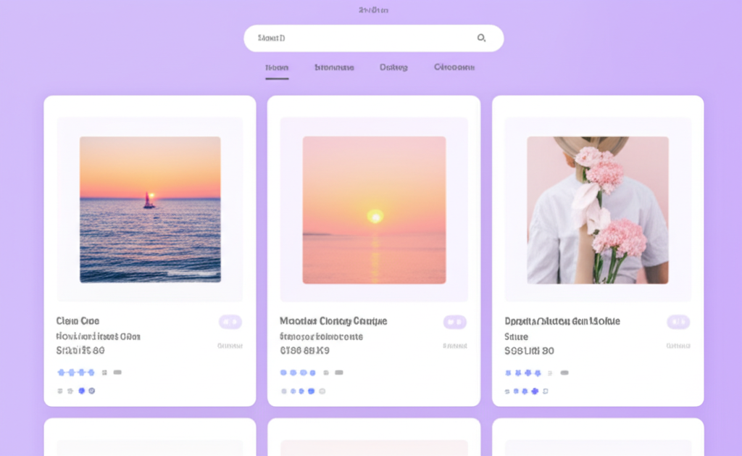The height and width of the screenshot is (456, 742).
Task: Open the sailboat sunset photo thumbnail
Action: coord(150,210)
